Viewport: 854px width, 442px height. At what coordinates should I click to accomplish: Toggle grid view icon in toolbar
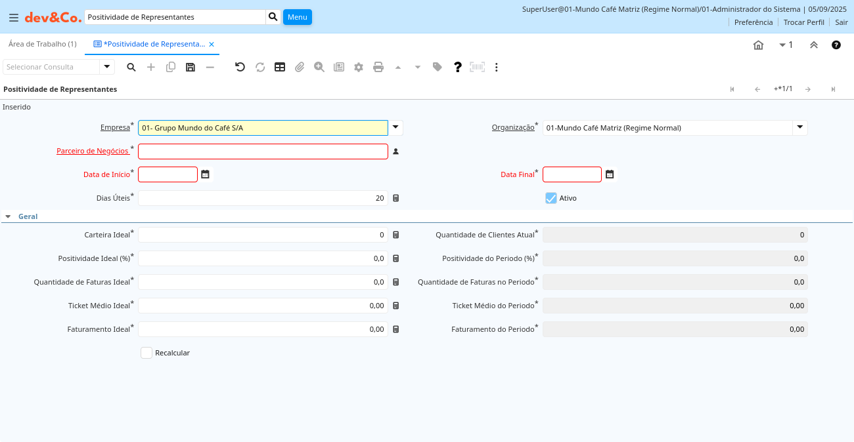click(280, 67)
